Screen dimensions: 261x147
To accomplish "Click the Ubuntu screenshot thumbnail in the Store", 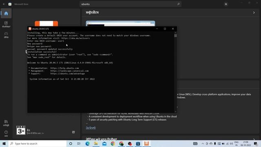I will point(120,24).
